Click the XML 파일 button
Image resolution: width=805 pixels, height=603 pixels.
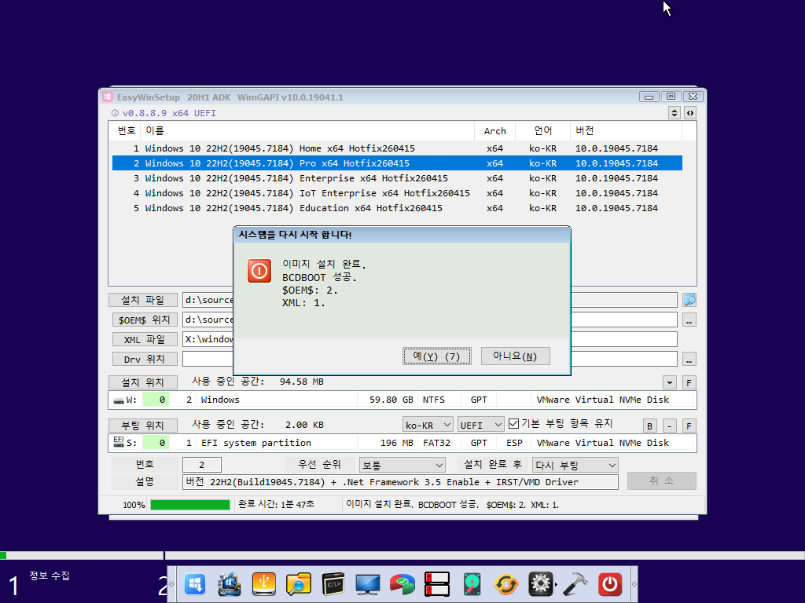click(x=145, y=339)
